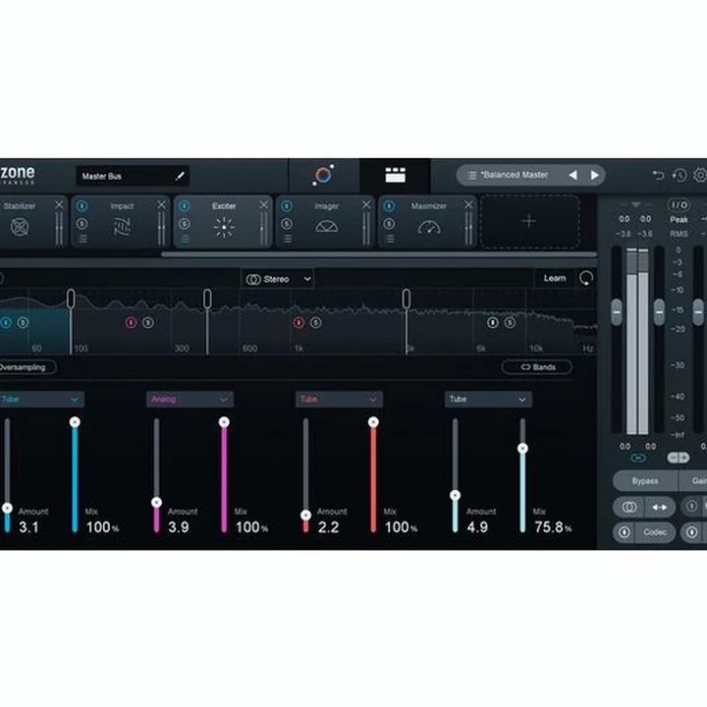Remove the Imager module with X

coord(366,205)
